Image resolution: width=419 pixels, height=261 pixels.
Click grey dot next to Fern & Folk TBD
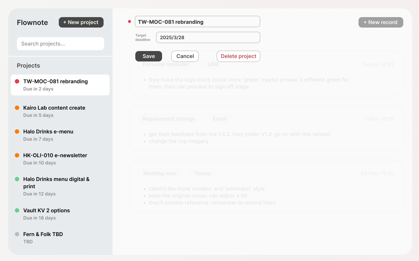(x=17, y=234)
